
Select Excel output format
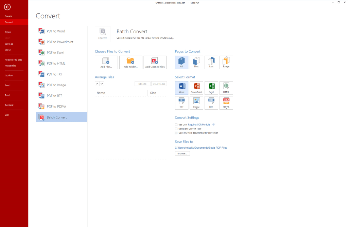pyautogui.click(x=211, y=88)
